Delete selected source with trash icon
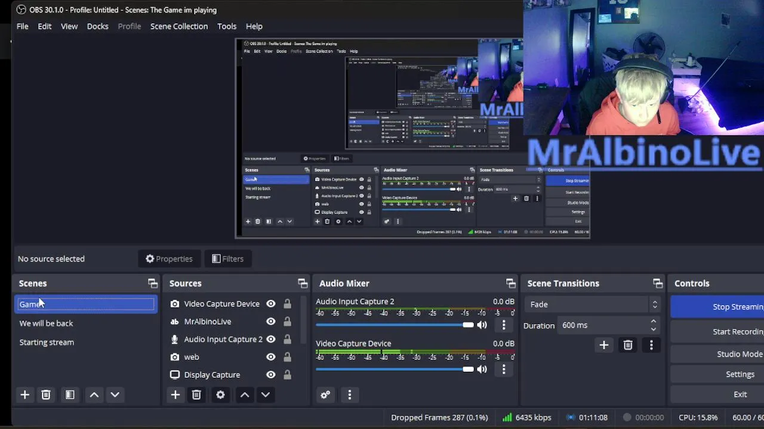The height and width of the screenshot is (429, 764). 196,394
